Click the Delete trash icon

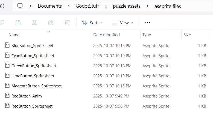click(67, 23)
